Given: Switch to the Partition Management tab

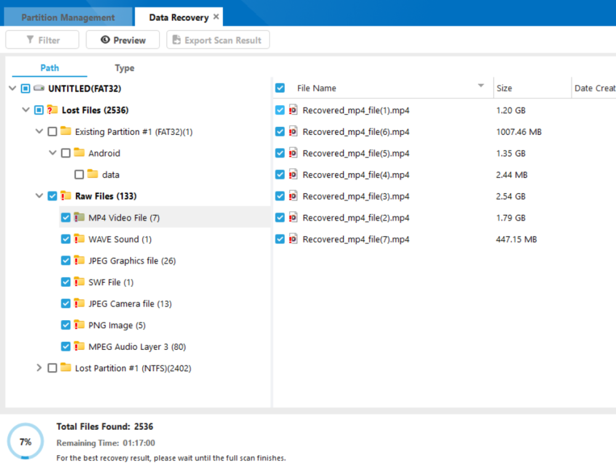Looking at the screenshot, I should point(68,17).
